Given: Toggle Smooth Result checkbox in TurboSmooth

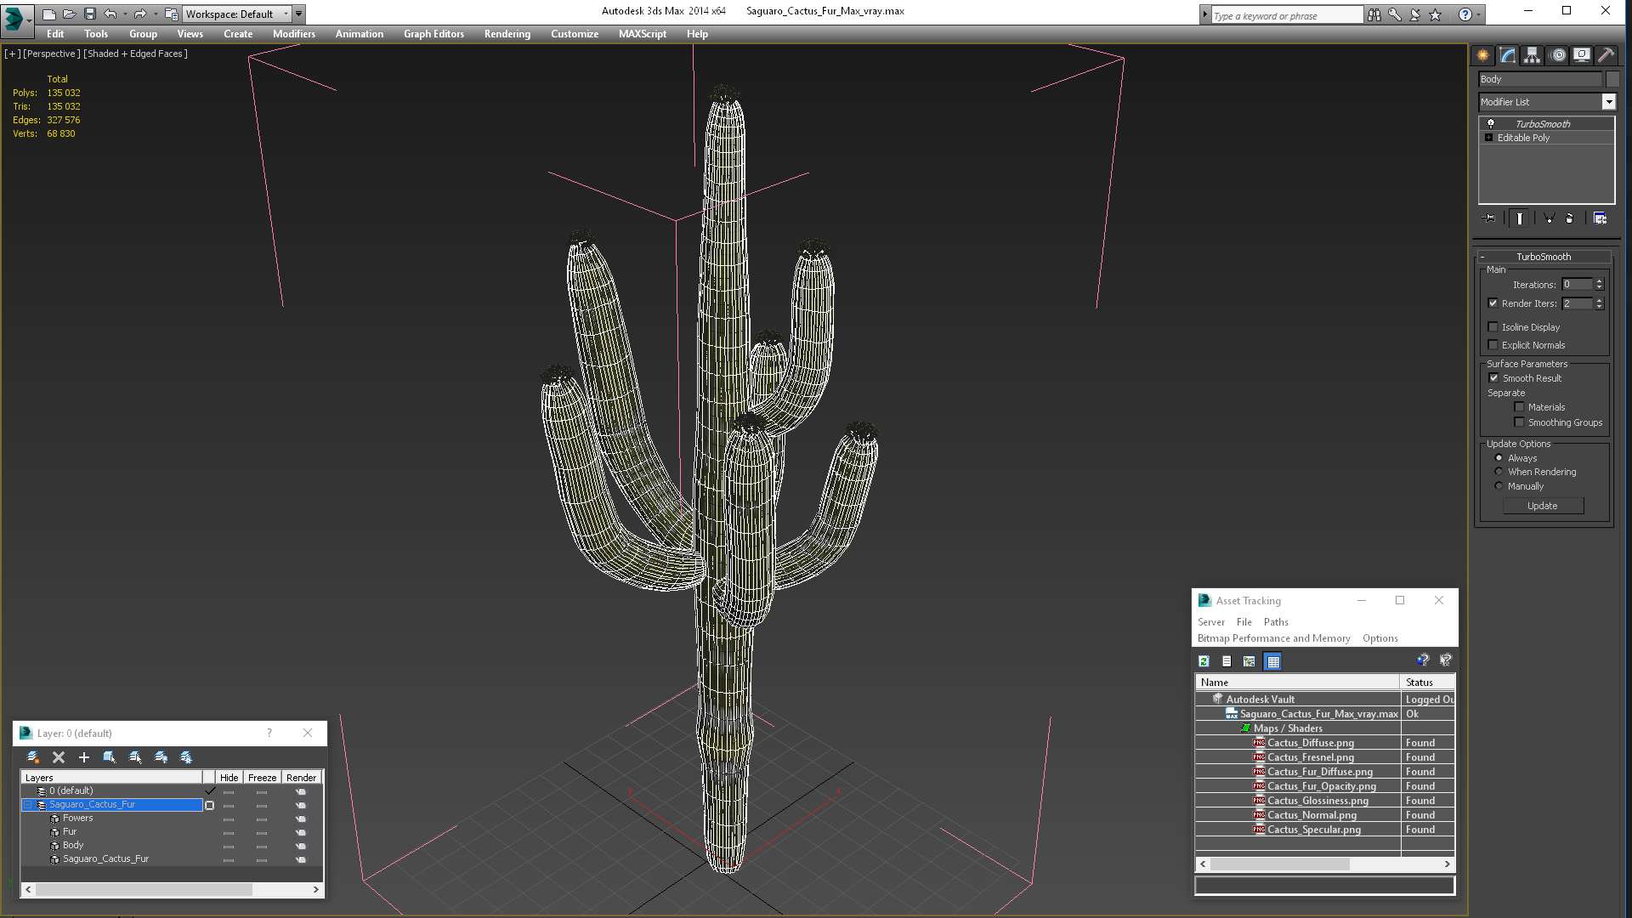Looking at the screenshot, I should (x=1494, y=377).
